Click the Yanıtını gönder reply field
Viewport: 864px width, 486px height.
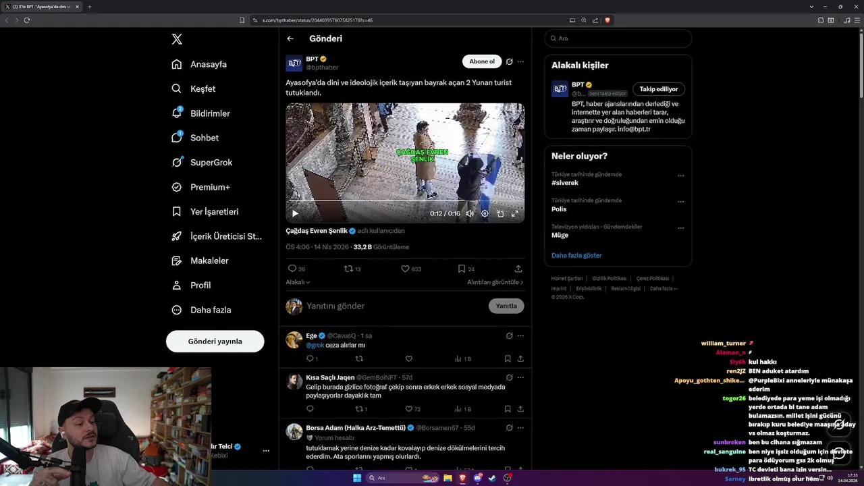[393, 306]
